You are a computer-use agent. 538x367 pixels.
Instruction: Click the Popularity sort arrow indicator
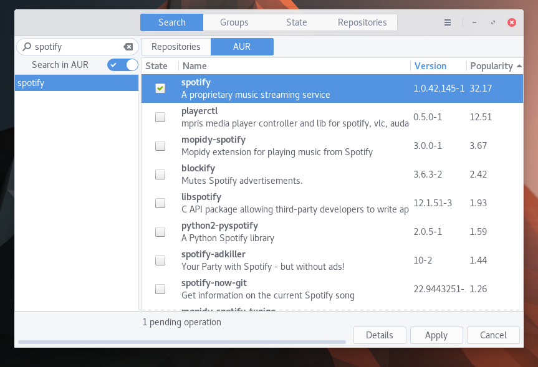519,66
